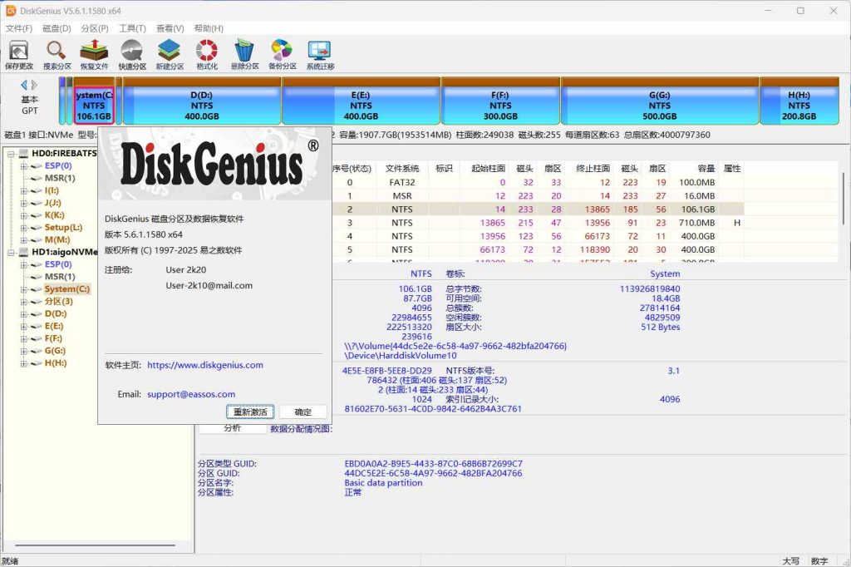Expand the I(I:) tree node
This screenshot has height=567, width=851.
point(23,190)
